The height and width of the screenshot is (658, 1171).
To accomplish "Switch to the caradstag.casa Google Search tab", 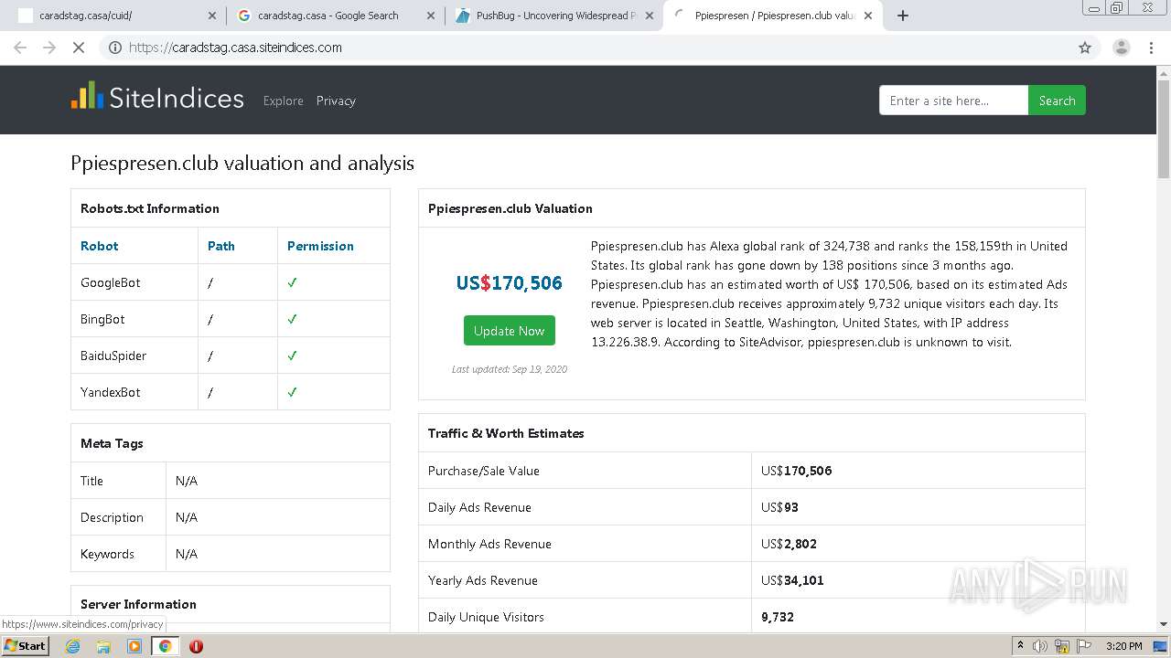I will coord(328,16).
